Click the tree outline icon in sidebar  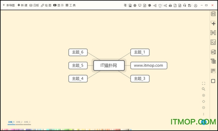(213, 61)
